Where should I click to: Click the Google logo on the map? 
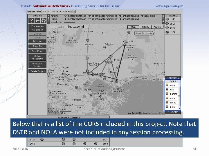pyautogui.click(x=53, y=111)
